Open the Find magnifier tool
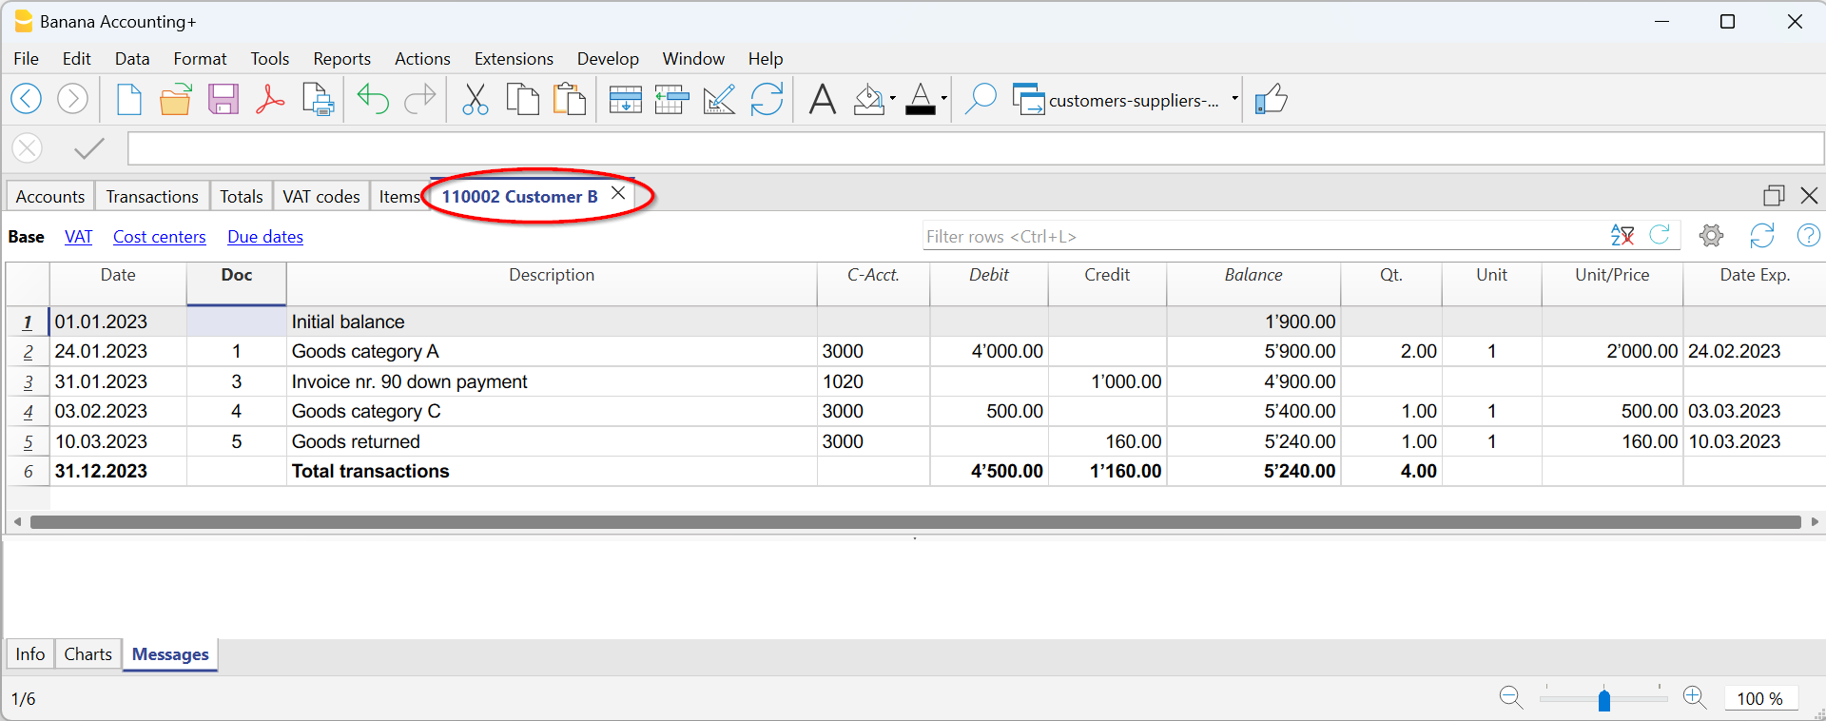Image resolution: width=1826 pixels, height=721 pixels. (980, 99)
